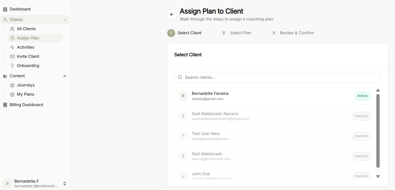Click Bernadette Ferreira's B avatar

pos(183,96)
